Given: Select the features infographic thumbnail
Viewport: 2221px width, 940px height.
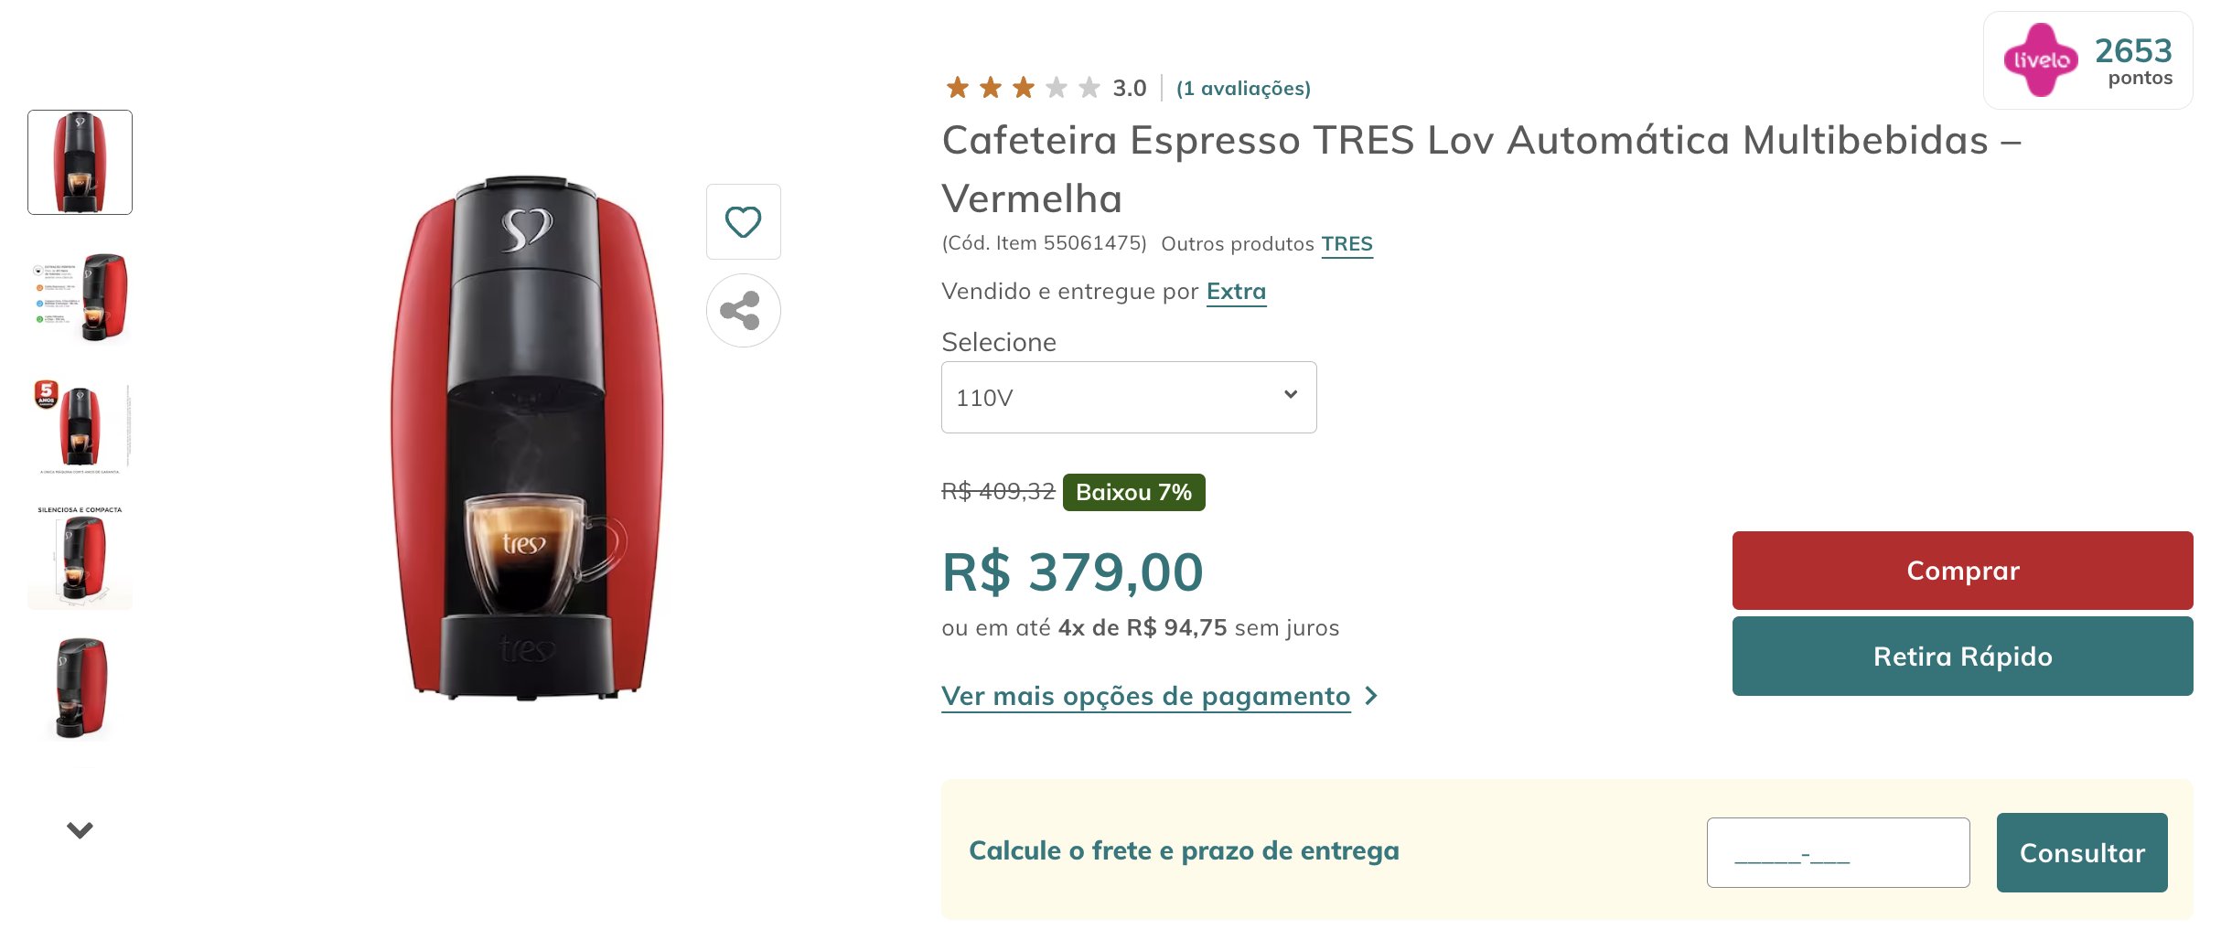Looking at the screenshot, I should [x=80, y=296].
